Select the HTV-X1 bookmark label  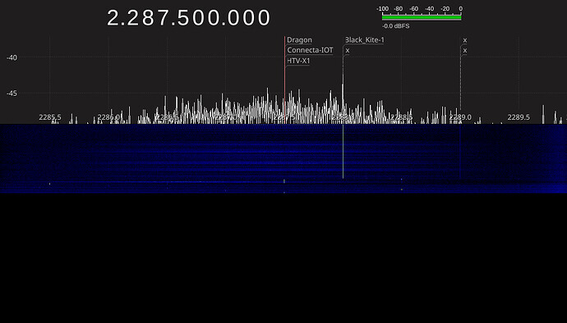coord(298,61)
